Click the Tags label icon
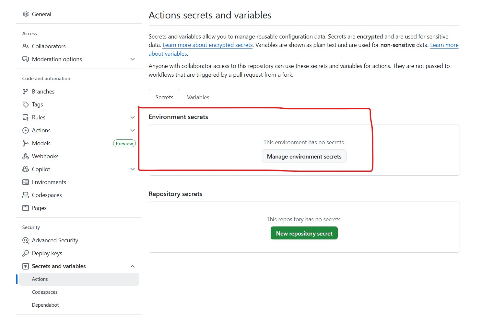The height and width of the screenshot is (319, 493). click(26, 104)
